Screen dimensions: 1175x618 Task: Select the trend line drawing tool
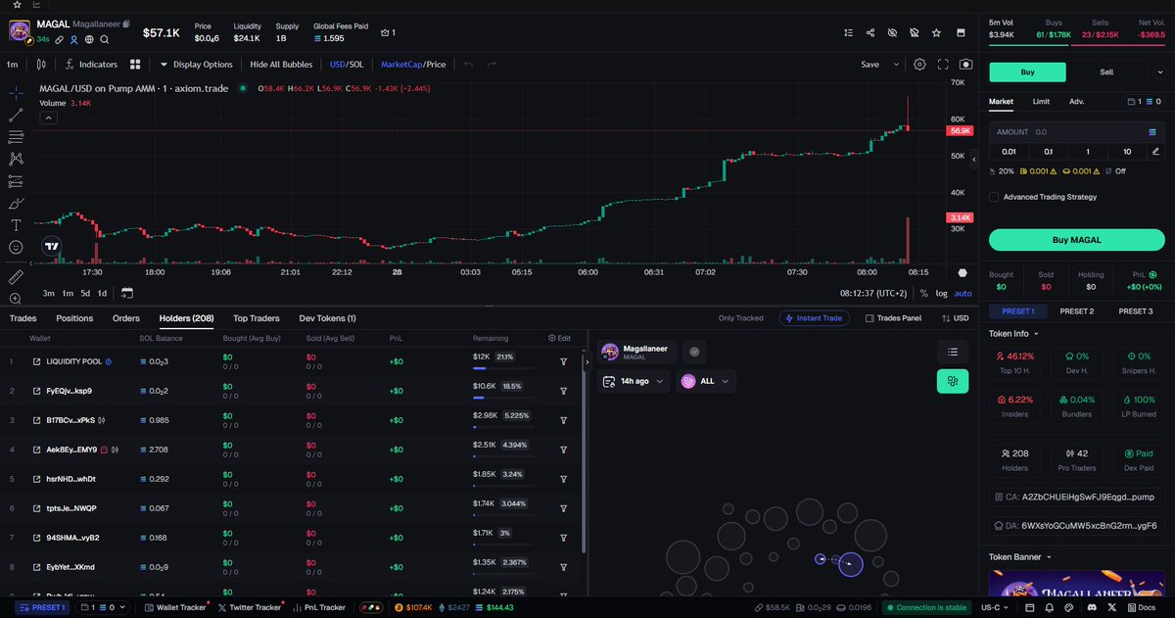[16, 115]
